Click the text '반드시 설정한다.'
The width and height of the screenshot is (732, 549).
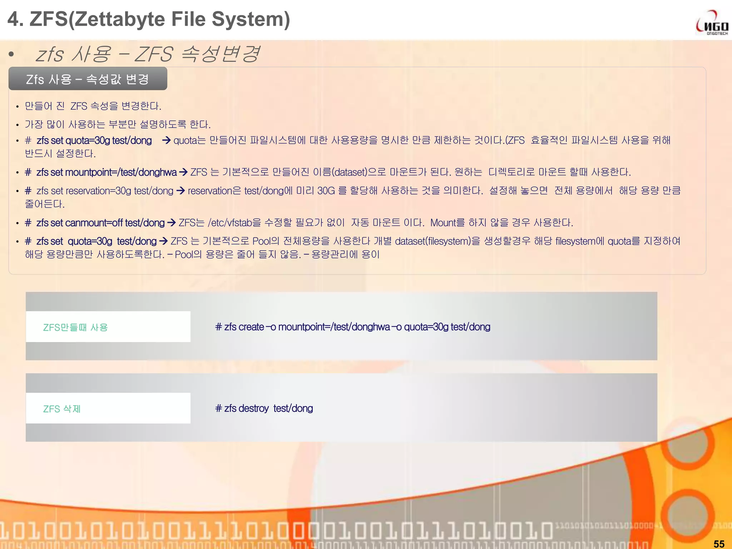pos(60,154)
